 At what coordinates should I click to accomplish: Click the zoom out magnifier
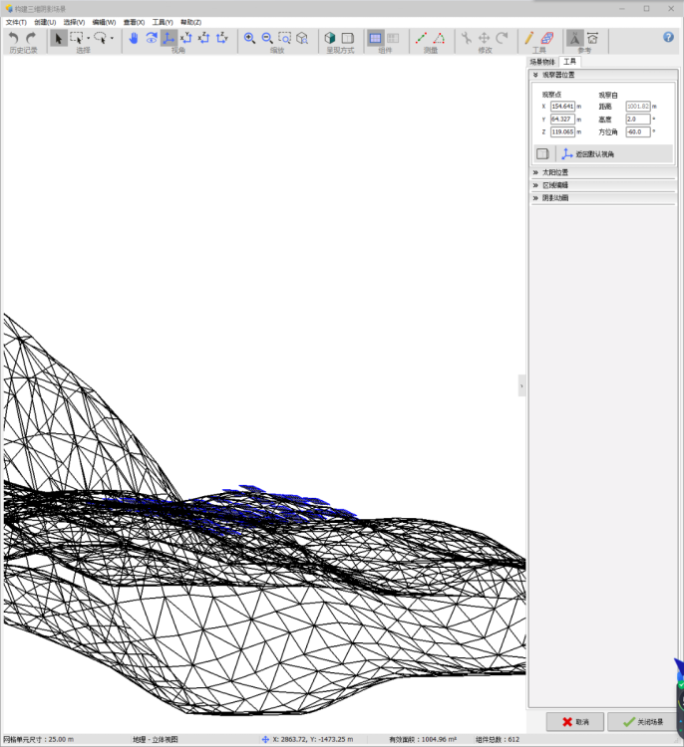(x=267, y=38)
